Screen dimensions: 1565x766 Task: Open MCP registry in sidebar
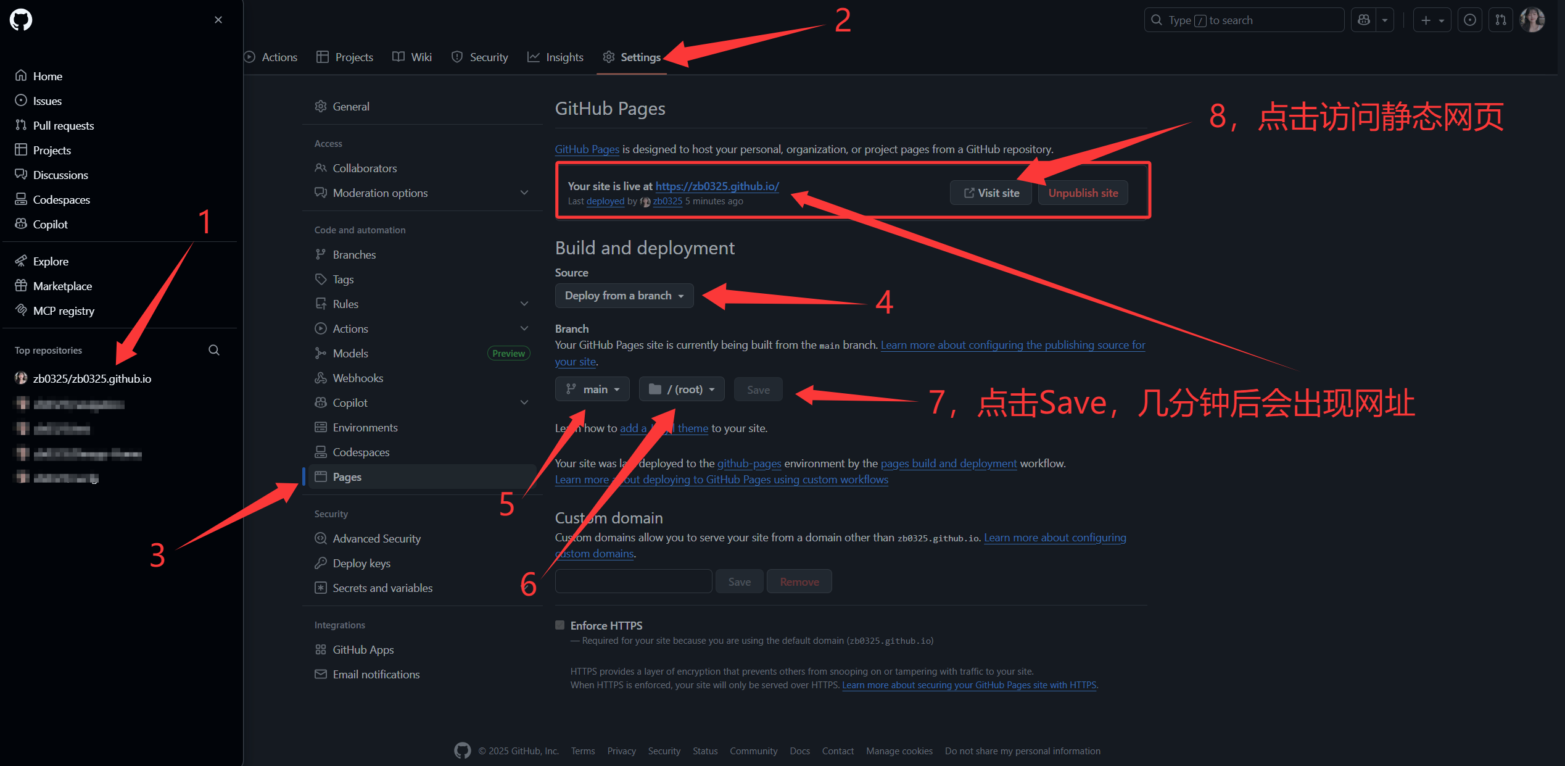point(64,310)
